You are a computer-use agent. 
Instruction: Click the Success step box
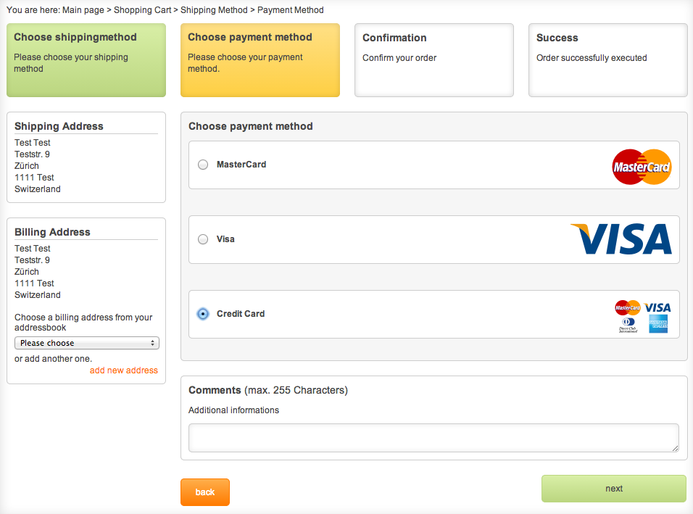607,60
